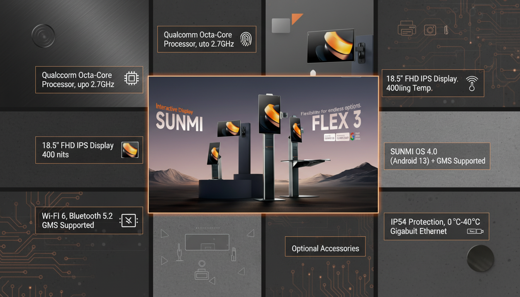Click the camera outline icon near printer
The width and height of the screenshot is (520, 297).
pos(430,30)
